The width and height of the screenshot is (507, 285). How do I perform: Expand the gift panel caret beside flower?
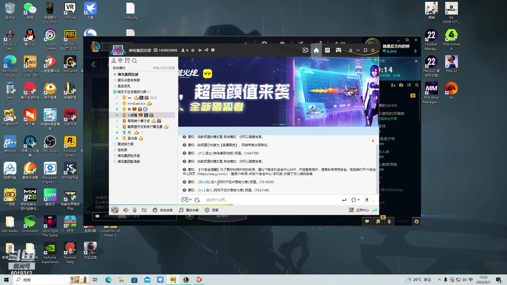(x=373, y=201)
